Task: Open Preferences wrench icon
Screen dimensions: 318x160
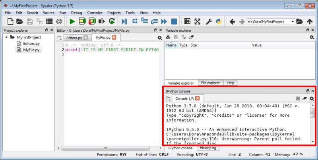Action: (x=209, y=21)
